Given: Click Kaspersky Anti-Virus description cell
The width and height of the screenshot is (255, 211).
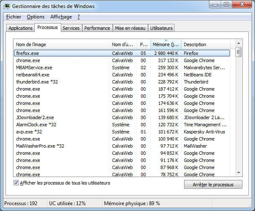Looking at the screenshot, I should pyautogui.click(x=204, y=132).
